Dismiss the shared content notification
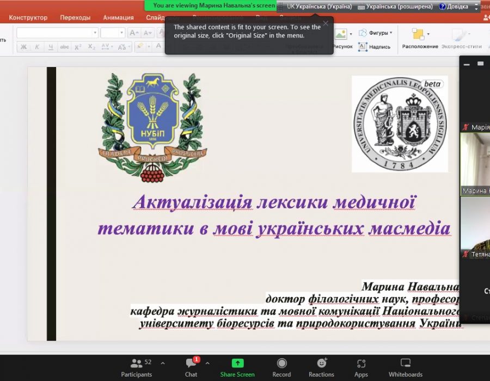This screenshot has height=381, width=490. (326, 23)
